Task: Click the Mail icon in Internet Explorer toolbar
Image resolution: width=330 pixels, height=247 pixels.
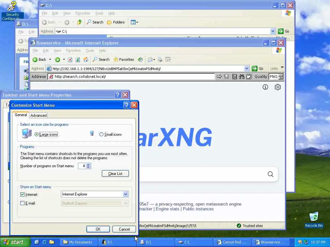Action: (150, 59)
